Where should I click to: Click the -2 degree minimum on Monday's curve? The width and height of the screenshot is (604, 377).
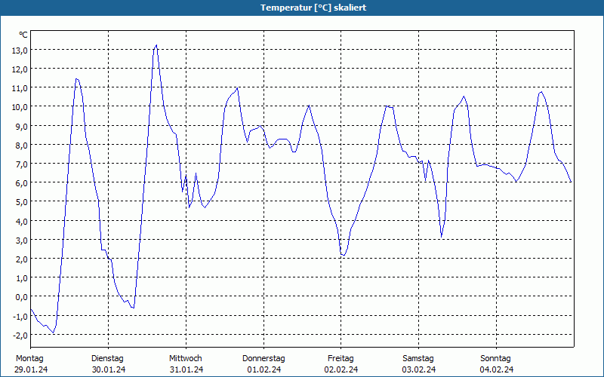pyautogui.click(x=54, y=333)
